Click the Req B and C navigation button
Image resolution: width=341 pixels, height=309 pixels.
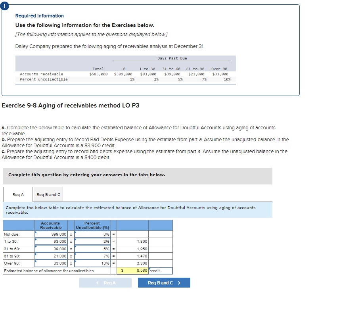pos(164,282)
